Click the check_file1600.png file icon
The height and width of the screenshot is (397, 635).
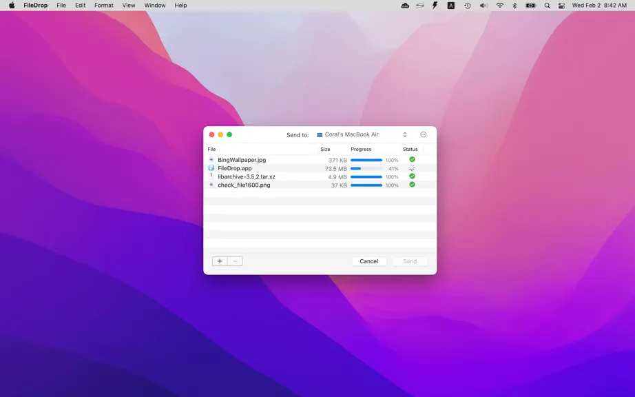tap(211, 185)
